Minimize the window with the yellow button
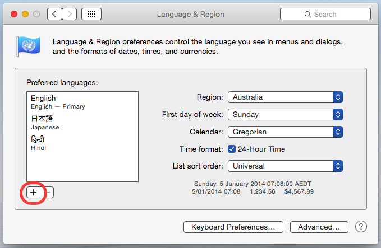The height and width of the screenshot is (248, 381). (x=25, y=14)
